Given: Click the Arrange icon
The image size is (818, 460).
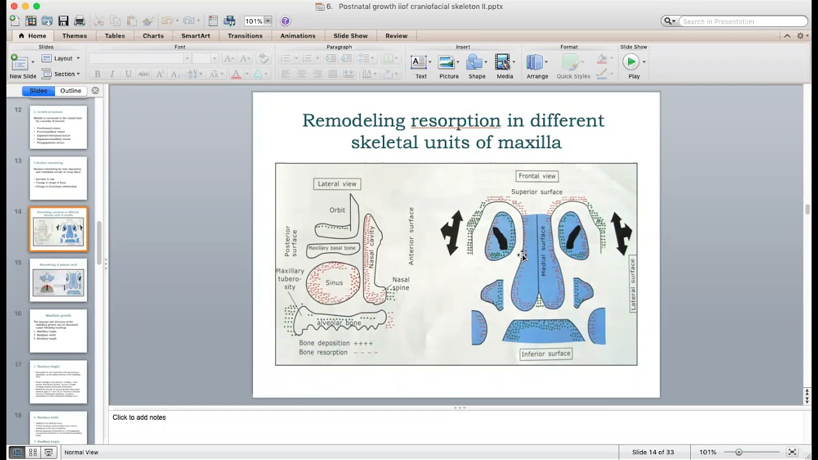Looking at the screenshot, I should click(x=534, y=62).
